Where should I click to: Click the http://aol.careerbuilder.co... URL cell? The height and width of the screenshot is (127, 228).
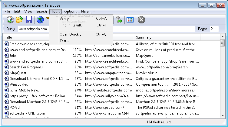coord(107,56)
